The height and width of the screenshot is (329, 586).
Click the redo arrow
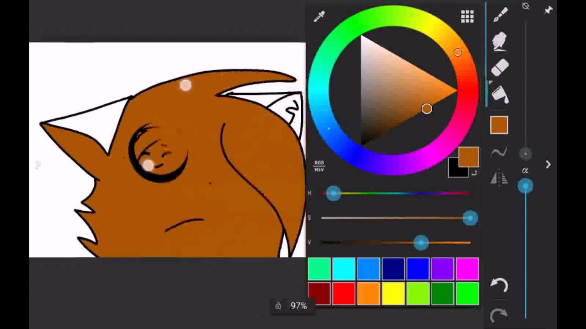coord(499,315)
